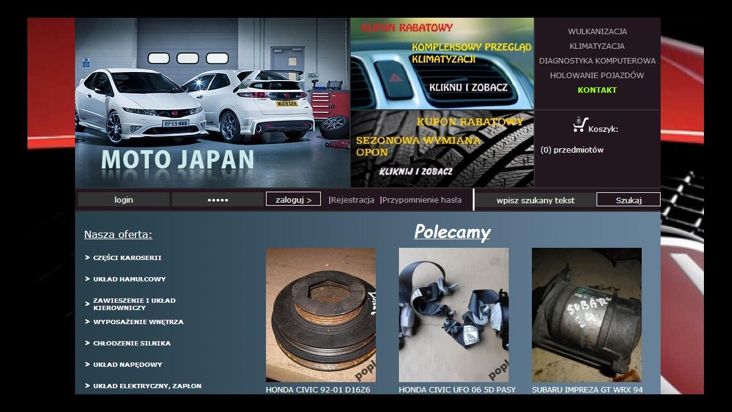Click the Szukaj search button
The height and width of the screenshot is (412, 732).
click(628, 200)
